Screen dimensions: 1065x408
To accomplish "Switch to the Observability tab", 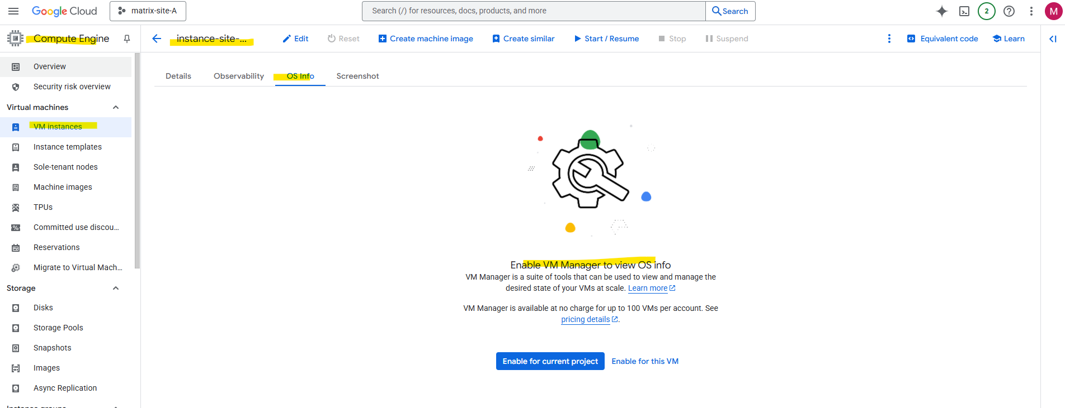I will (239, 76).
